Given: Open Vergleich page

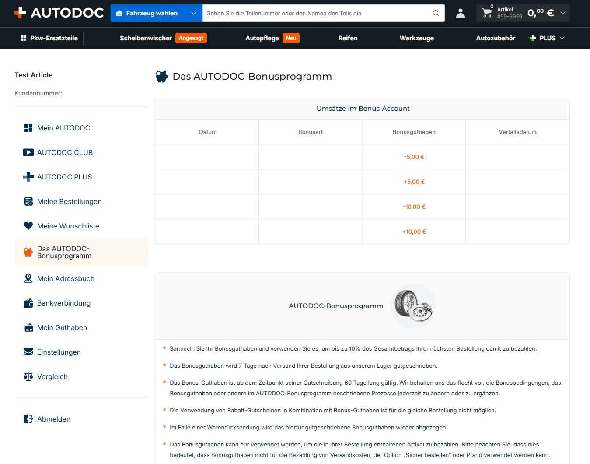Looking at the screenshot, I should tap(52, 376).
